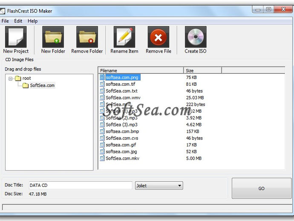Click the Remove File red X icon
Screen dimensions: 294x221
click(159, 37)
